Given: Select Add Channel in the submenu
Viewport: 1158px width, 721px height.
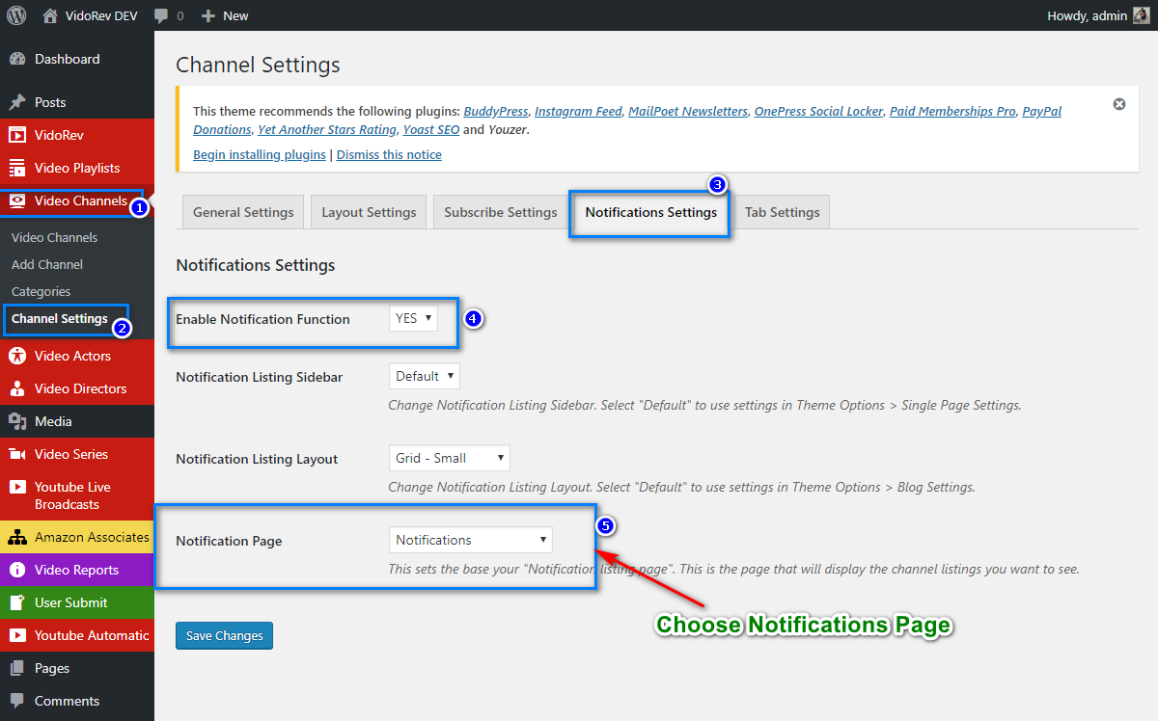Looking at the screenshot, I should [47, 264].
